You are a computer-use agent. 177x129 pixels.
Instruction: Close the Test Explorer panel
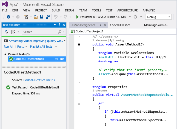pyautogui.click(x=64, y=25)
